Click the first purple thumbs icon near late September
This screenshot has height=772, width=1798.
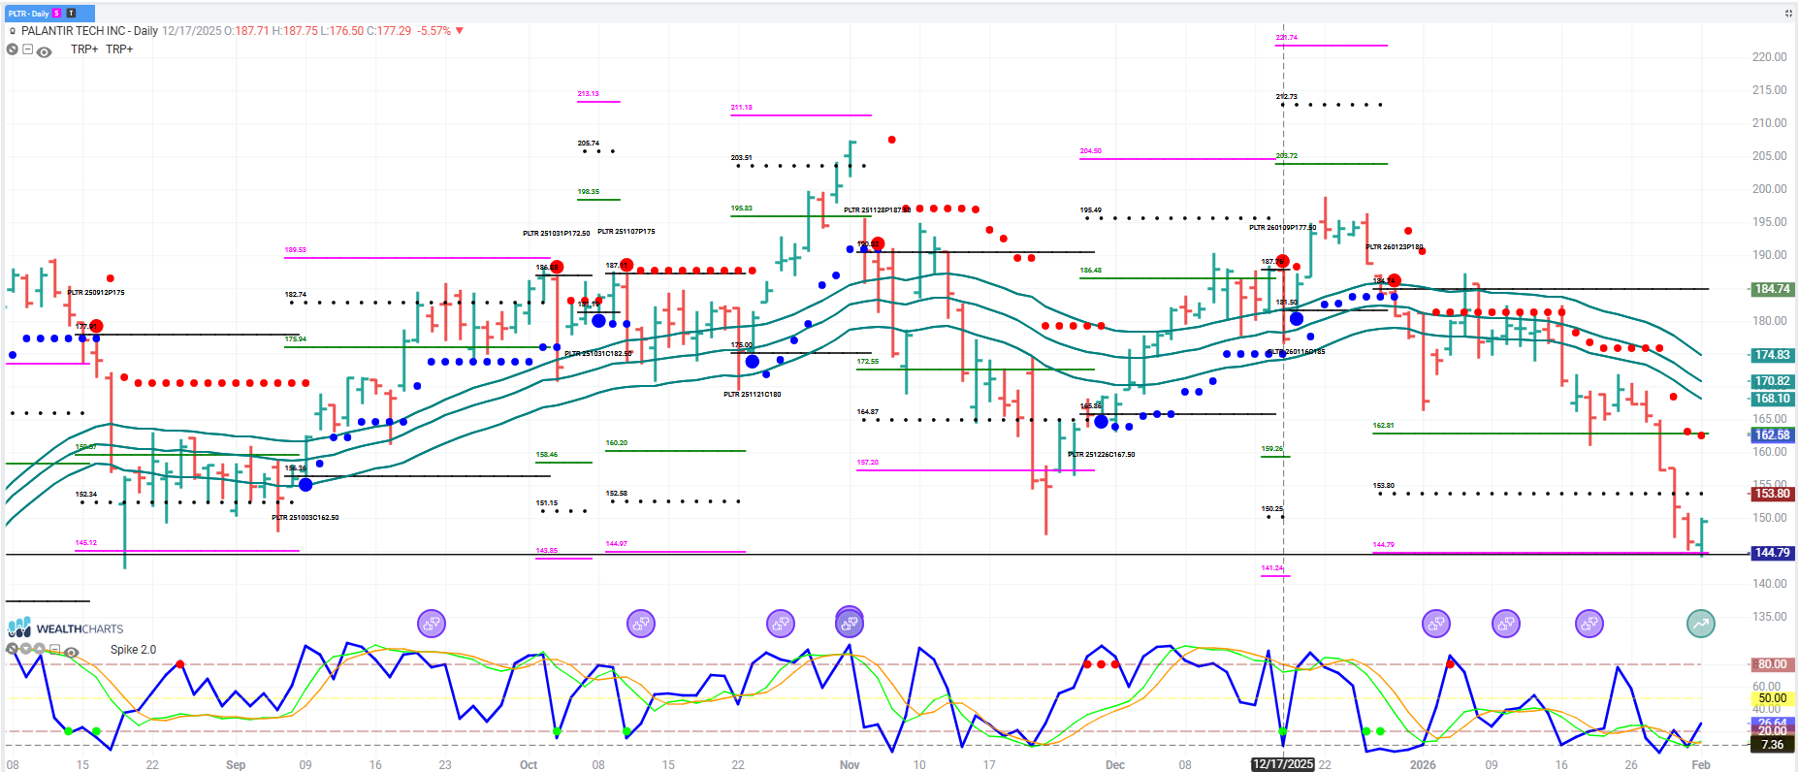point(432,624)
